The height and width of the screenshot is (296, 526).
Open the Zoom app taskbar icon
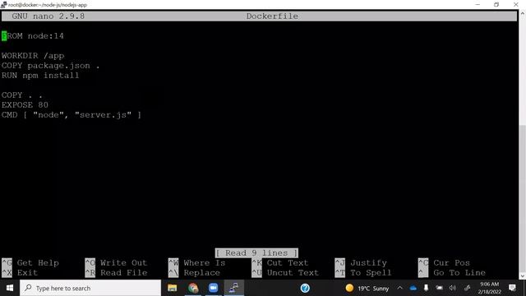point(213,288)
